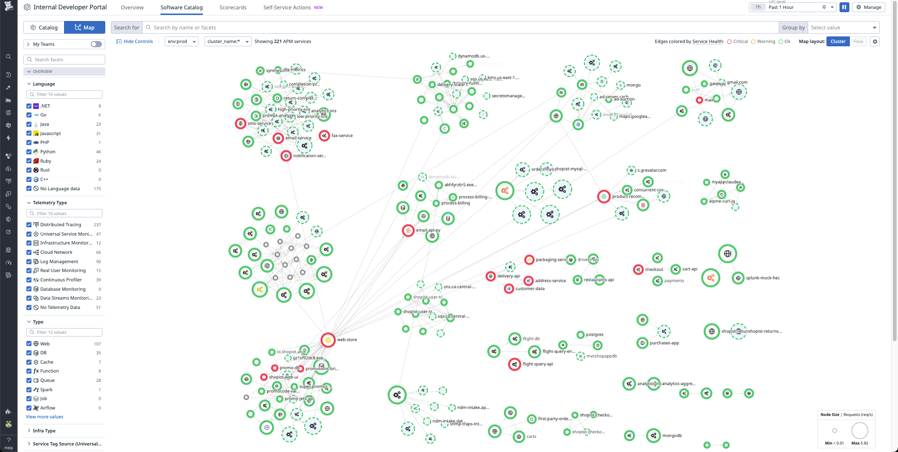The image size is (898, 452).
Task: Click the bug report icon near sidebar bottom
Action: tap(8, 250)
